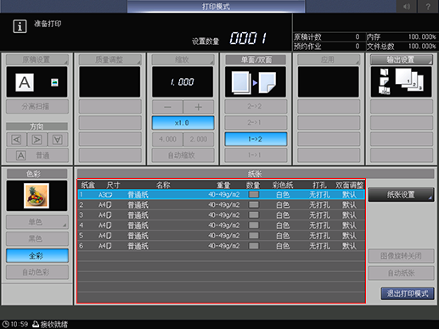Select the upside-down original direction icon
Viewport: 439px width, 329px height.
pos(58,140)
